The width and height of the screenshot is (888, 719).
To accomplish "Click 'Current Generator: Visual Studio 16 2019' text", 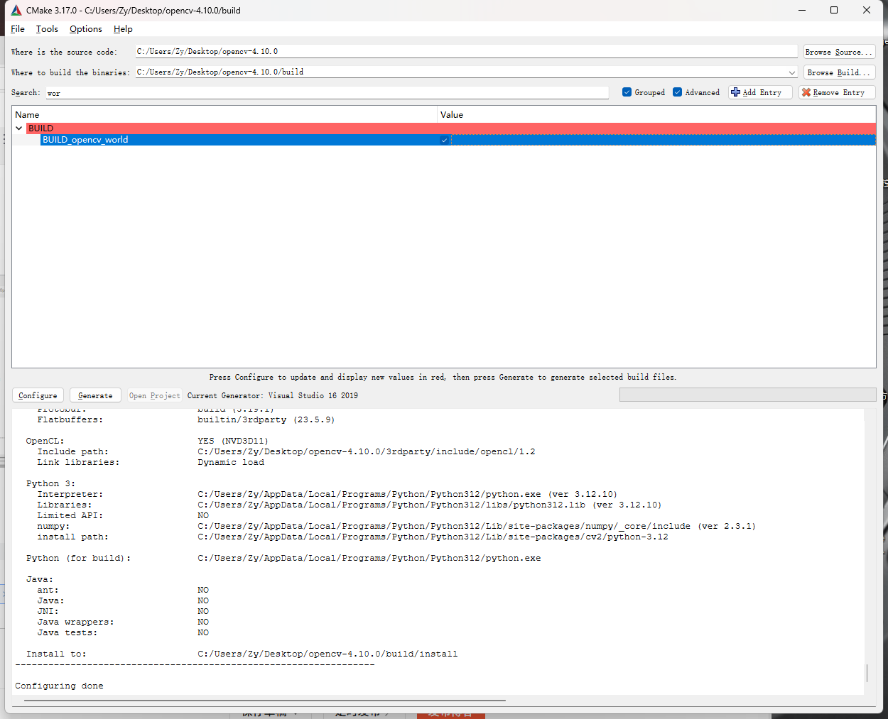I will point(273,395).
